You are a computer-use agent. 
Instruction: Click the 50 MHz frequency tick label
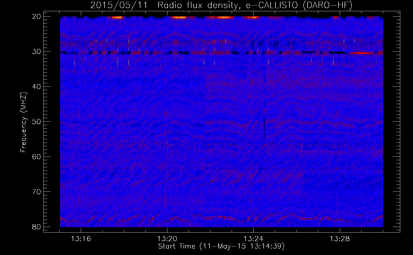point(37,122)
